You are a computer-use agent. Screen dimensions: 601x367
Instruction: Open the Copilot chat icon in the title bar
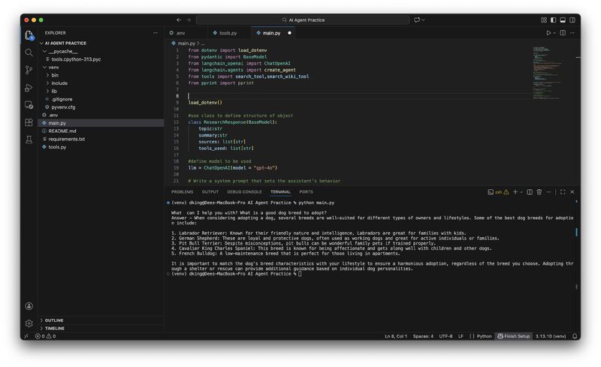[417, 20]
